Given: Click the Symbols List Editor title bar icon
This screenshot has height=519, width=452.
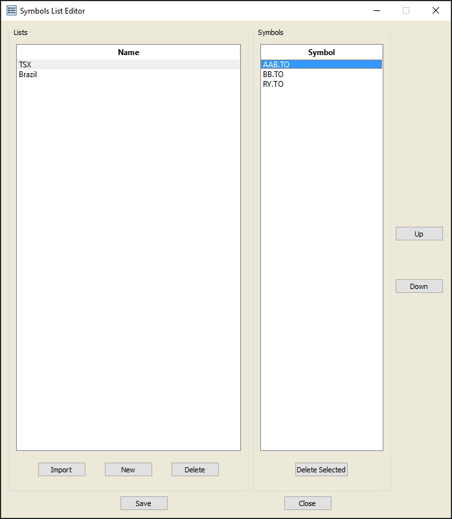Looking at the screenshot, I should point(12,10).
